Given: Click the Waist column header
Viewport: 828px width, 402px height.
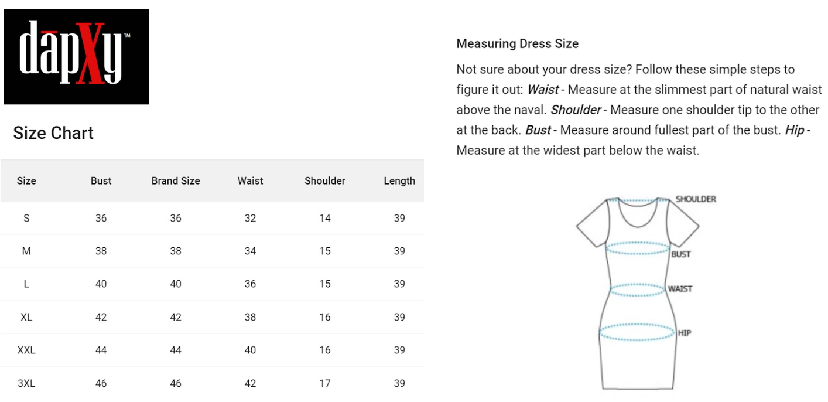Looking at the screenshot, I should click(x=251, y=181).
